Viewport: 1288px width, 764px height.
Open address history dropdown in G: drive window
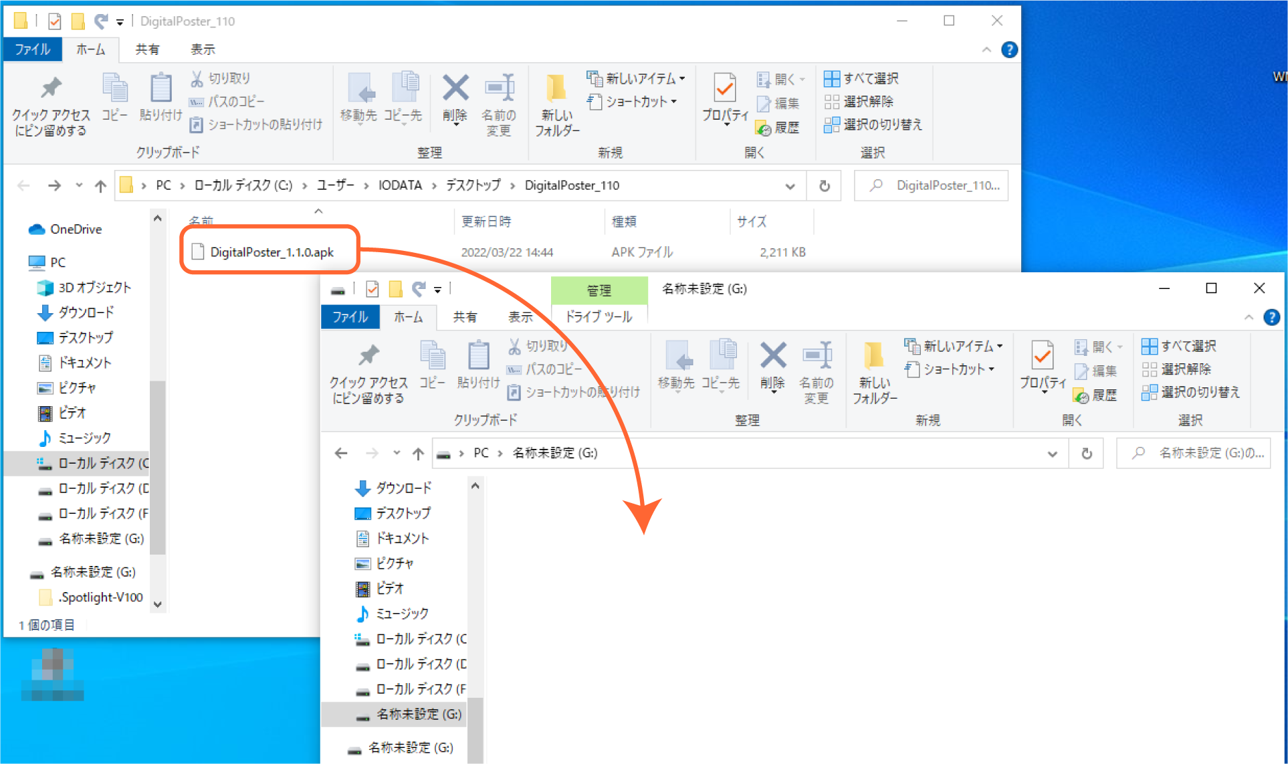(x=1052, y=454)
